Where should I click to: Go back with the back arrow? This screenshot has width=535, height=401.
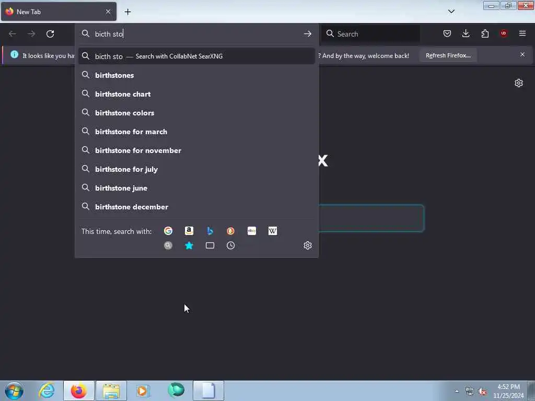coord(13,34)
